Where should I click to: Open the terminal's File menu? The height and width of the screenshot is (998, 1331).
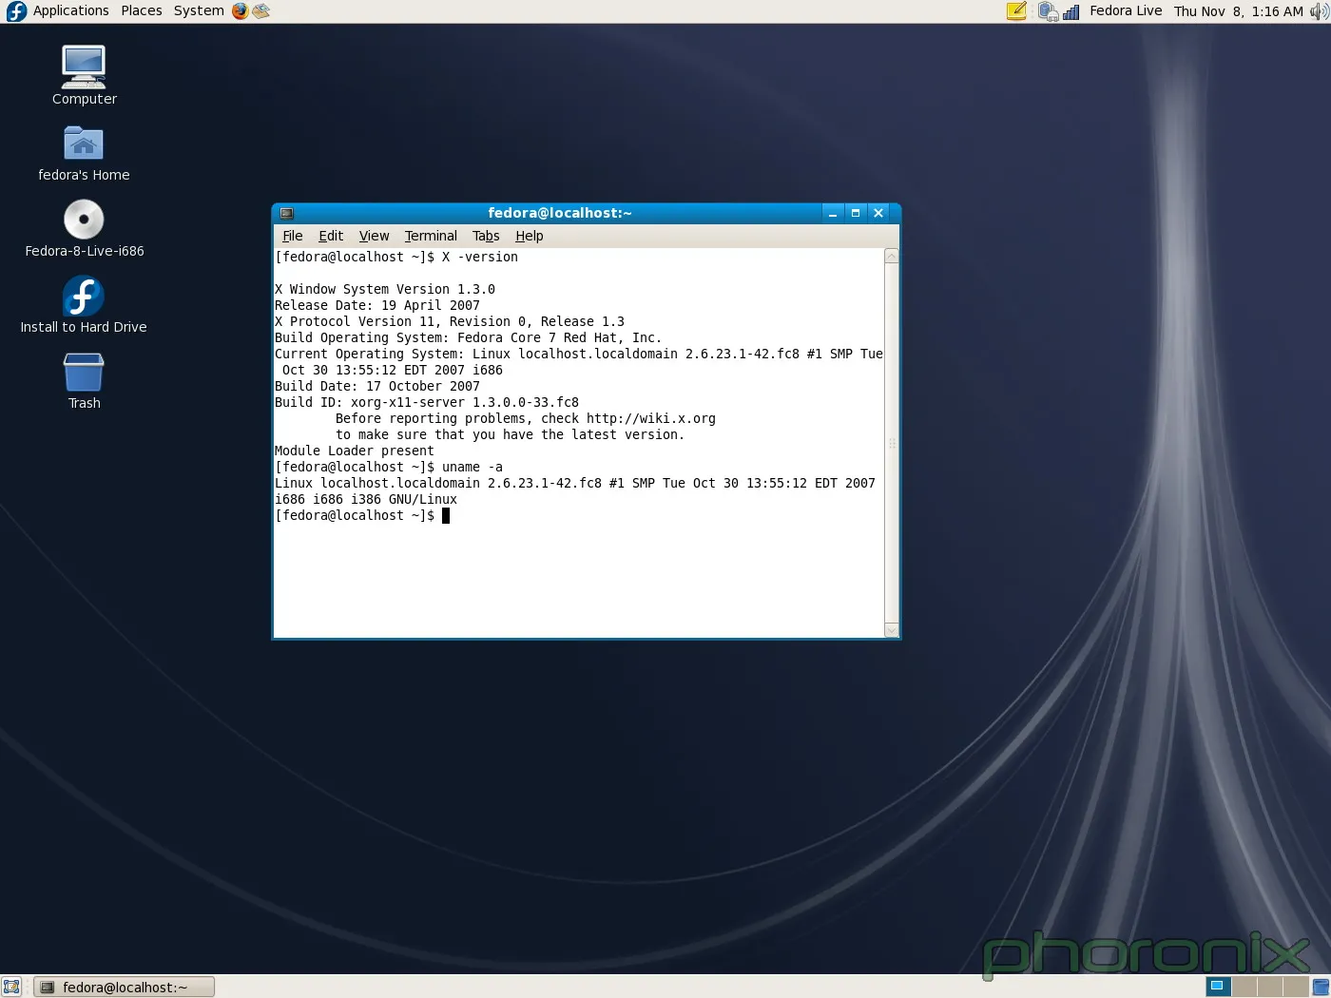pyautogui.click(x=293, y=236)
